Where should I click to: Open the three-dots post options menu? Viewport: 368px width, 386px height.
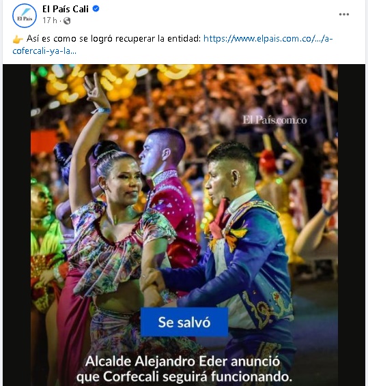click(x=344, y=14)
